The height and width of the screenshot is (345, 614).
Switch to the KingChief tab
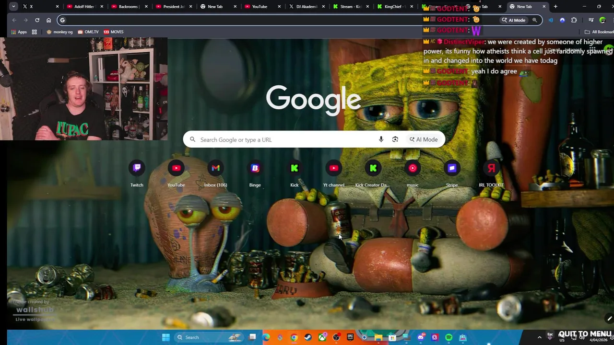pos(395,6)
